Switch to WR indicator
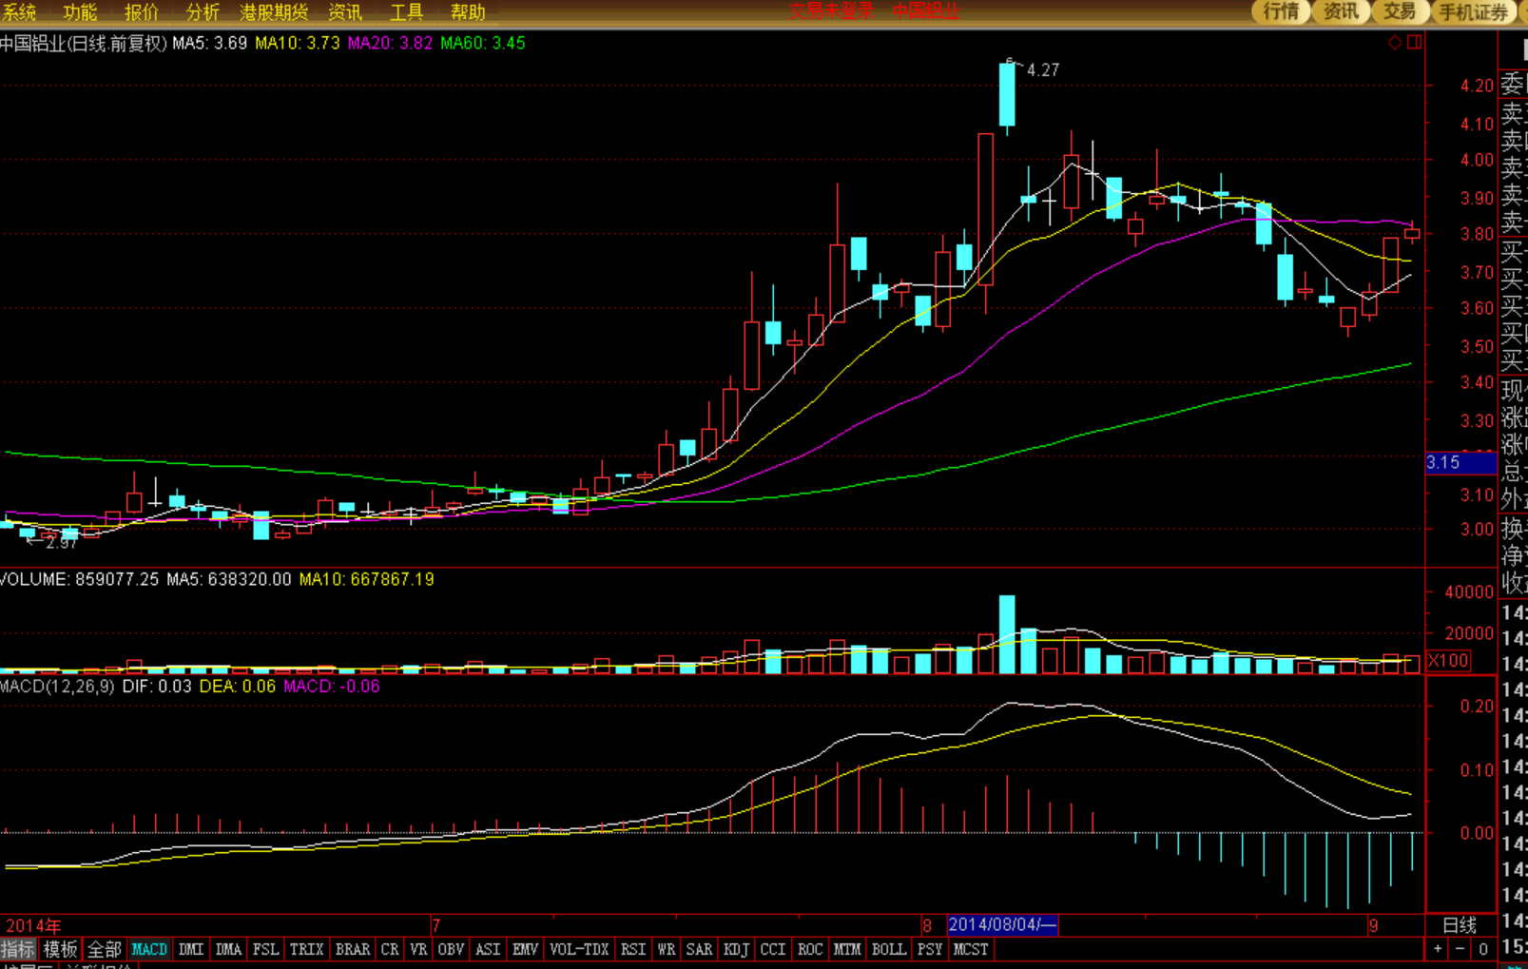 [x=667, y=949]
